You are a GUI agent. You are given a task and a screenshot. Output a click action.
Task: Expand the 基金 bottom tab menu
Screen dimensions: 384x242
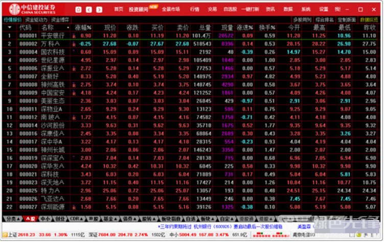[x=108, y=219]
